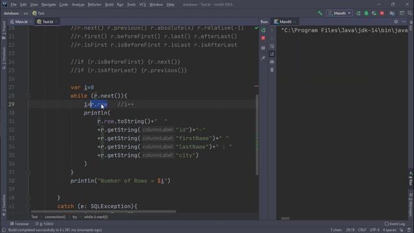The image size is (414, 233).
Task: Click the editor's horizontal scrollbar
Action: (103, 212)
